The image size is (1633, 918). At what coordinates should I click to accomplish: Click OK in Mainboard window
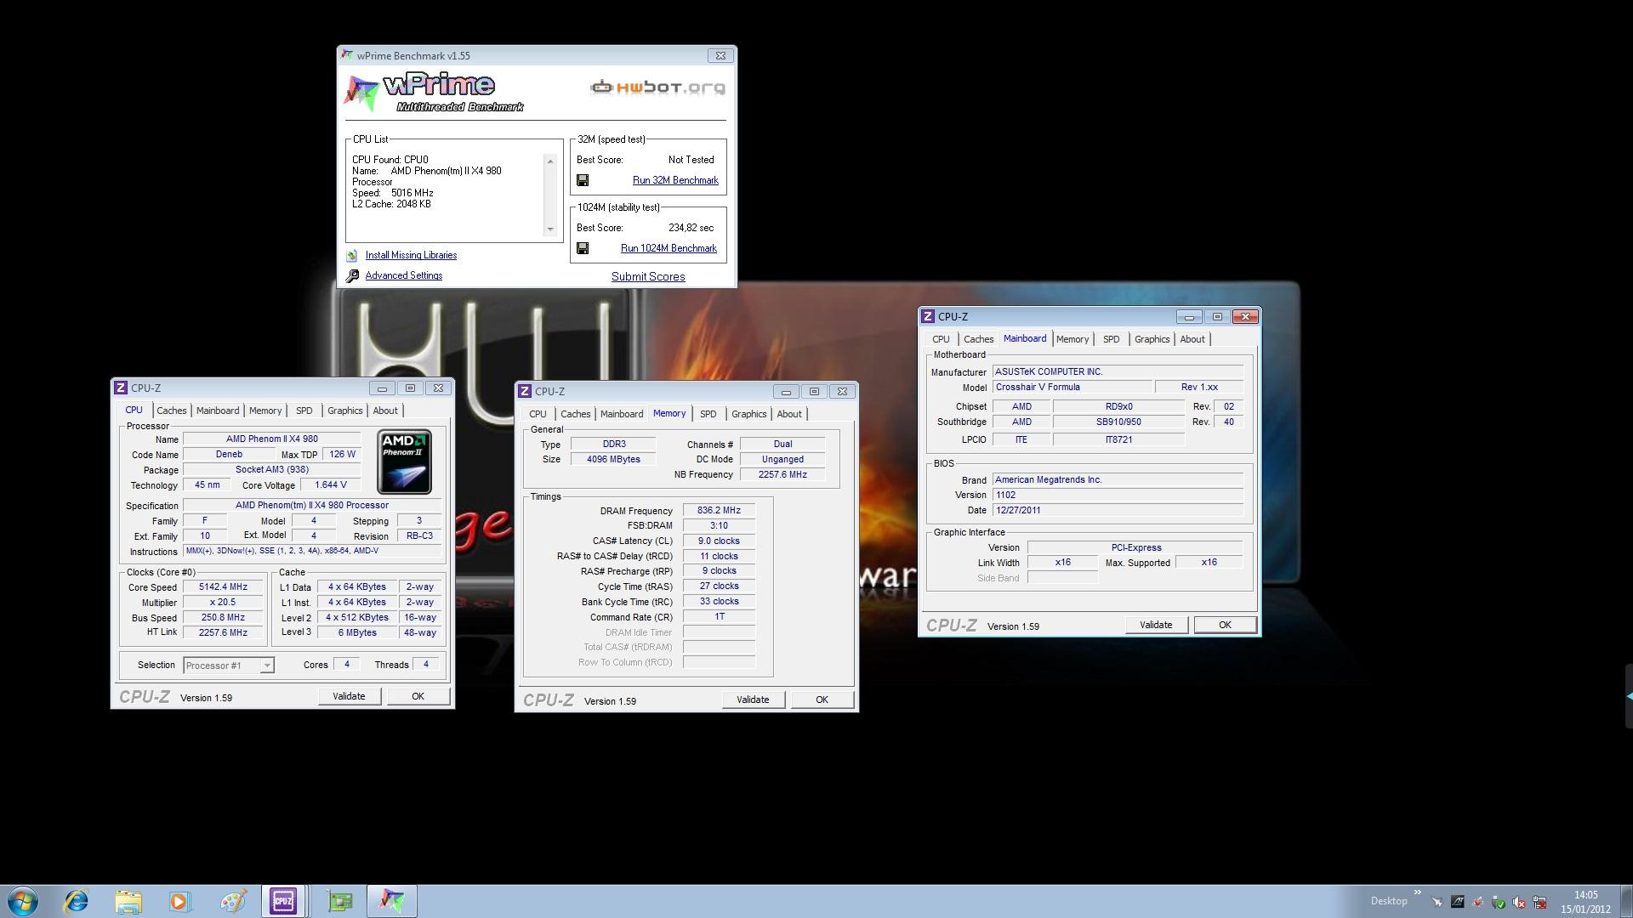coord(1225,625)
